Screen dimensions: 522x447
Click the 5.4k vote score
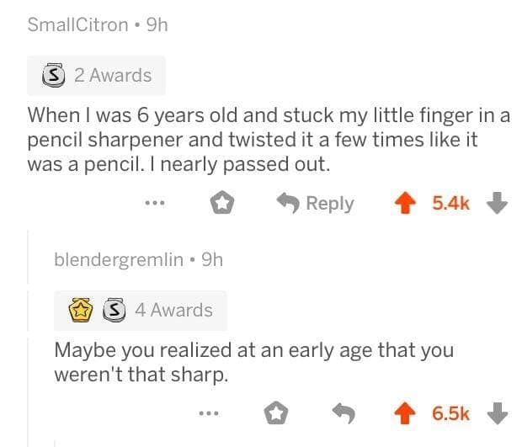click(x=451, y=203)
